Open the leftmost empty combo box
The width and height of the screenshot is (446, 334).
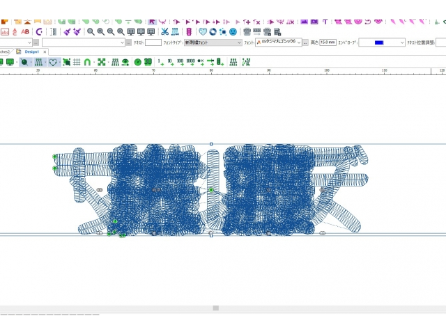(16, 42)
